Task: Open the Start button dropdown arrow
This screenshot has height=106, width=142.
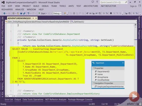Action: coord(47,14)
